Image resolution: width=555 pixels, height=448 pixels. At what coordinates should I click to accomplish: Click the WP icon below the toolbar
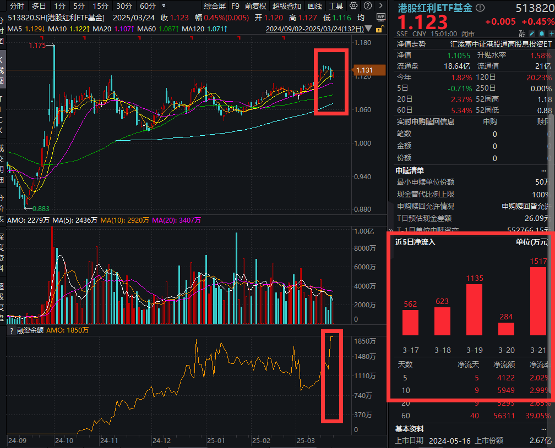(382, 16)
